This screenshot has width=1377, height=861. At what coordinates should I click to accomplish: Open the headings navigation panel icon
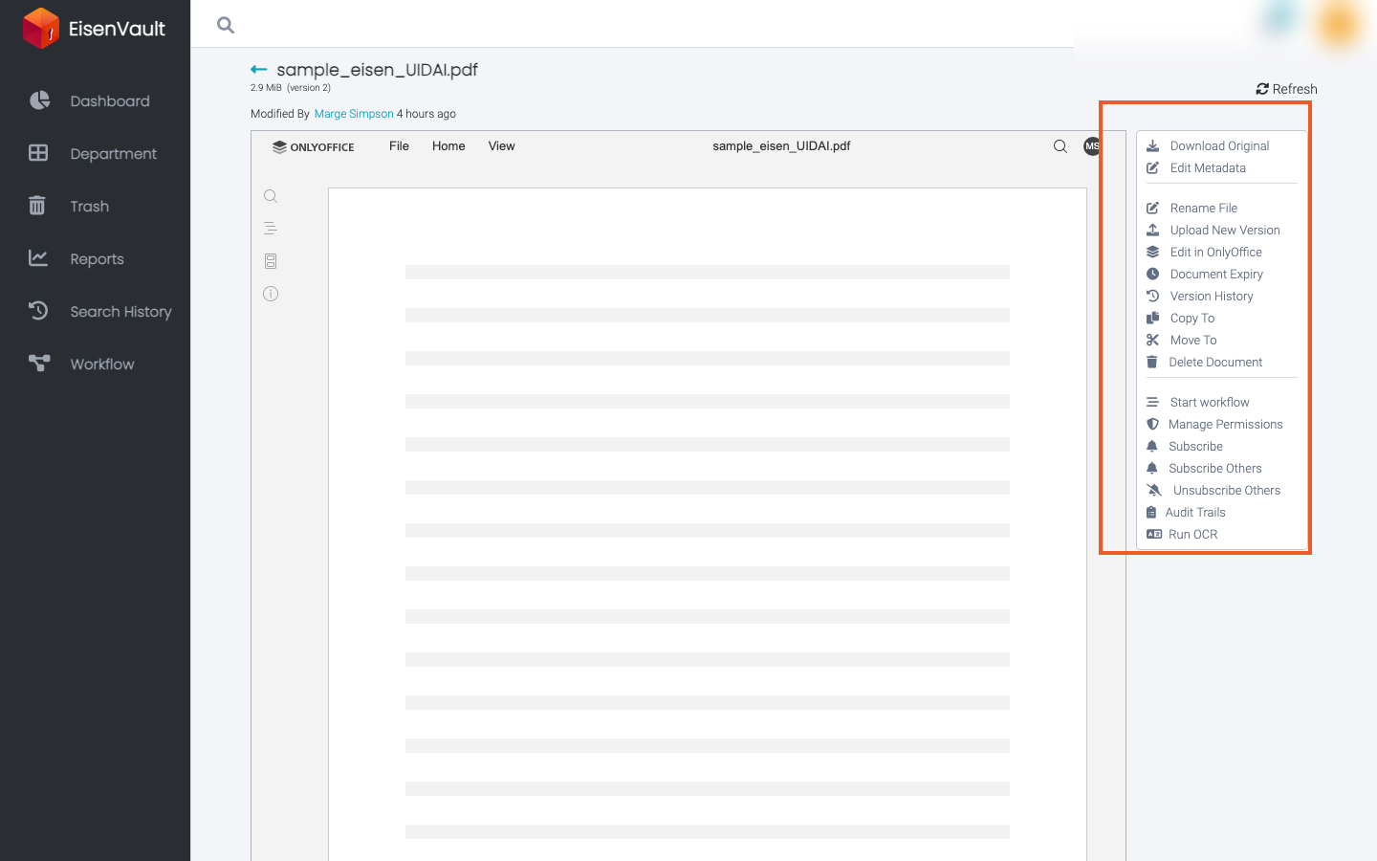271,229
